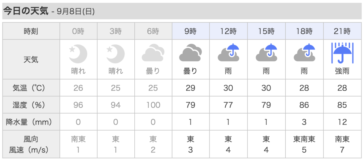
Task: Click the 3時 moon and star icon
Action: 116,53
